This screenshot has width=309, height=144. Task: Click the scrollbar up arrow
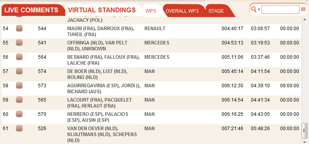[305, 19]
